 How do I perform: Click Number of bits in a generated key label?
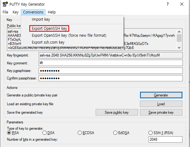click(x=32, y=139)
